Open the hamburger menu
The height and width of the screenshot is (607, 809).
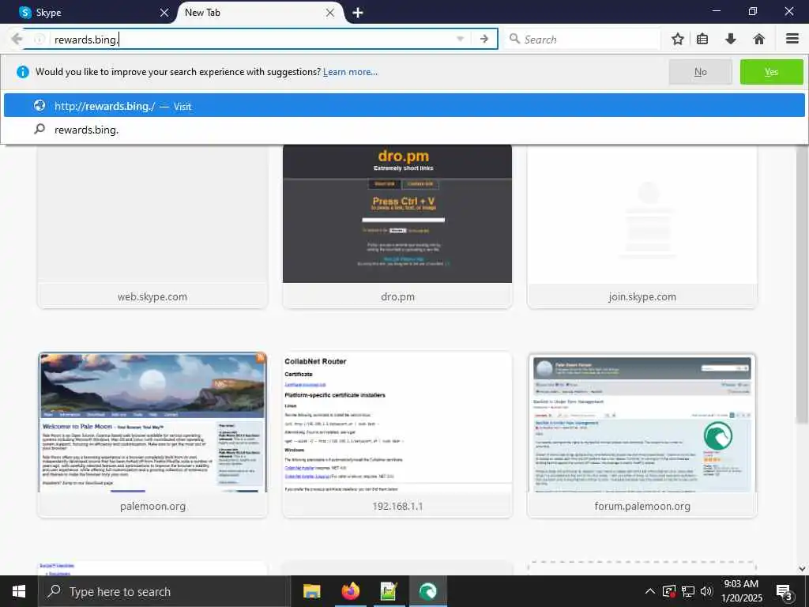tap(792, 39)
